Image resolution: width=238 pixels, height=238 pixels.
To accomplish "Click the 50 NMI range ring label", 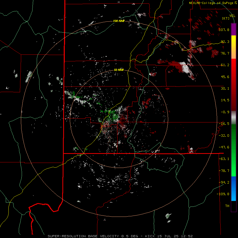I will [119, 70].
